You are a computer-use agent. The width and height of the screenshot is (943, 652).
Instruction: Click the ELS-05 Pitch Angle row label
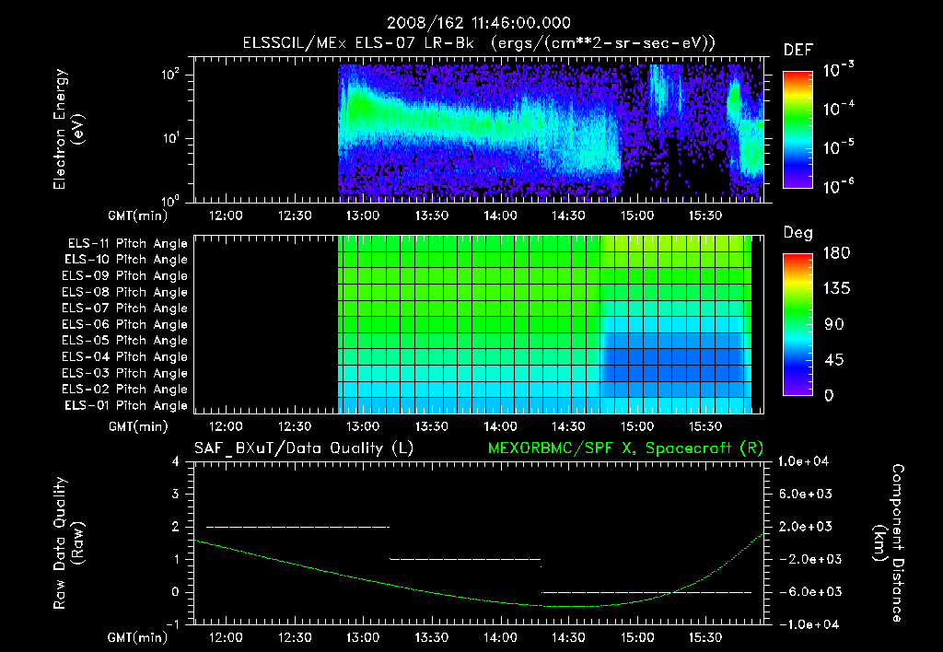[125, 341]
